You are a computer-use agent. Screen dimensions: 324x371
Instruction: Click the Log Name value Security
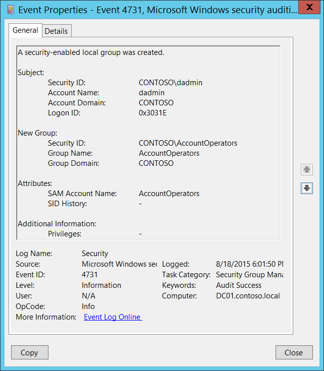click(x=95, y=254)
